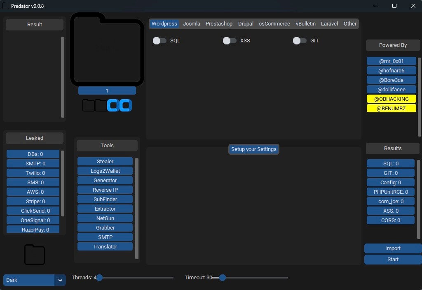
Task: Click the rightmost small blue folder icon
Action: (x=126, y=105)
